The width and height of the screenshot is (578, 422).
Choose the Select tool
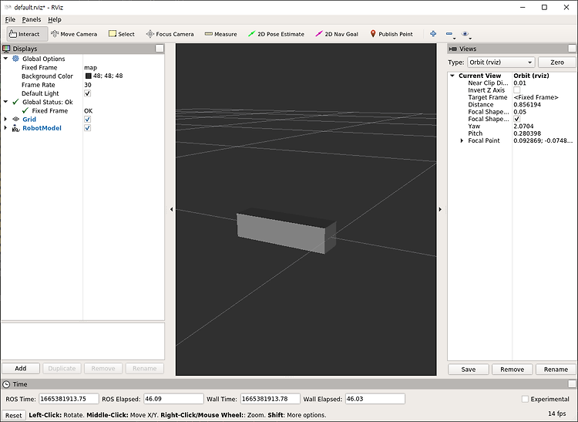(122, 34)
